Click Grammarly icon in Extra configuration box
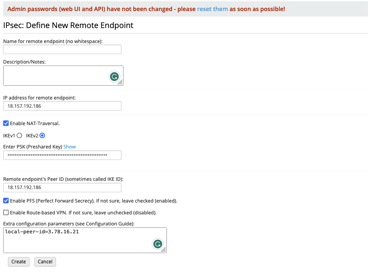370x274 pixels. point(158,244)
